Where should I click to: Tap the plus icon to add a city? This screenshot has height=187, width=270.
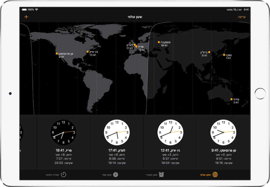(26, 17)
